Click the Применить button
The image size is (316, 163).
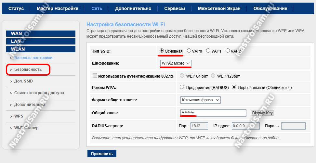pyautogui.click(x=102, y=154)
